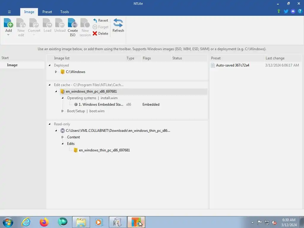The width and height of the screenshot is (304, 228).
Task: Click the Type column header
Action: pyautogui.click(x=133, y=58)
